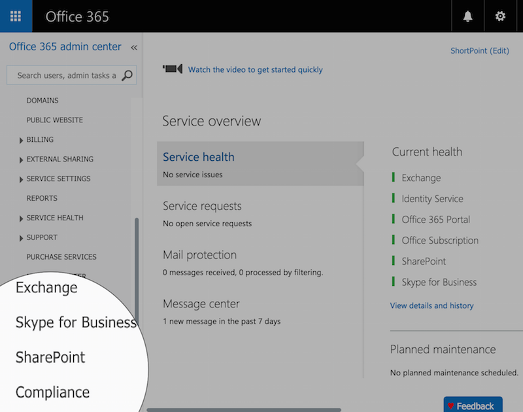Collapse the admin center navigation pane
Viewport: 523px width, 412px height.
pyautogui.click(x=134, y=47)
